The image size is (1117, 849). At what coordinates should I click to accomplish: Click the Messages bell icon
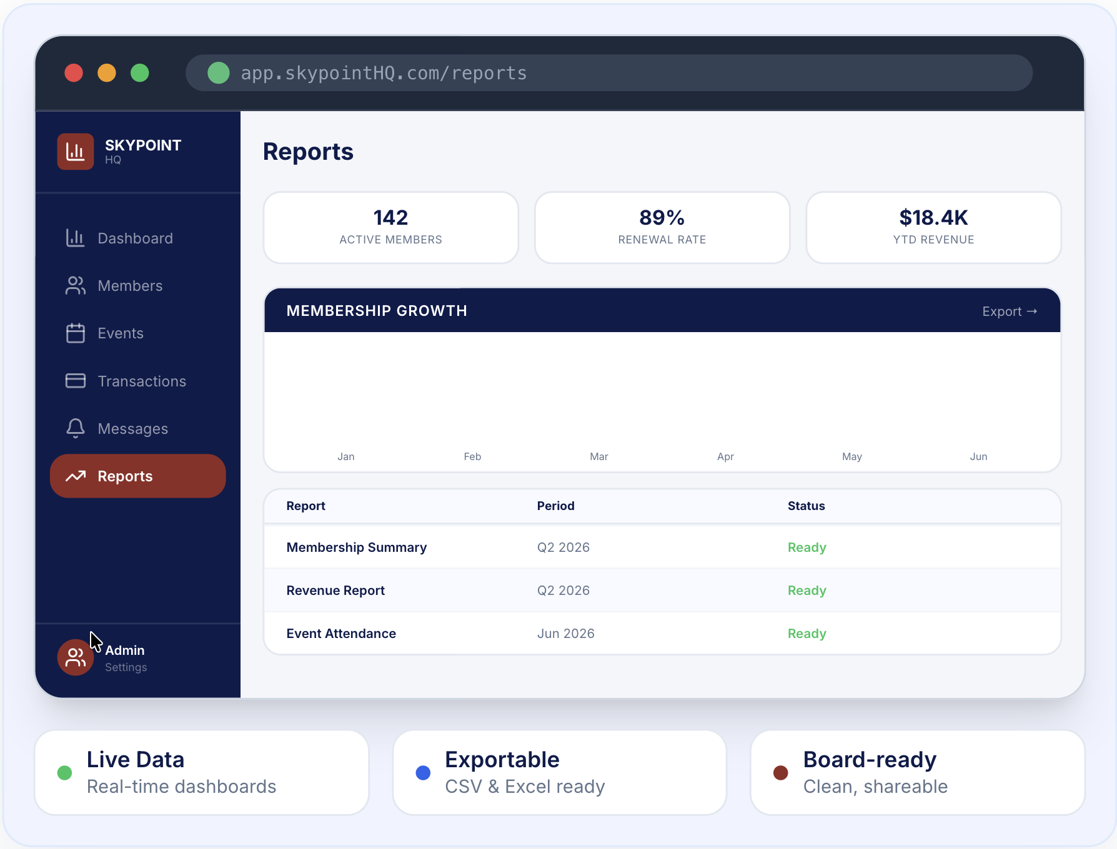[x=75, y=428]
